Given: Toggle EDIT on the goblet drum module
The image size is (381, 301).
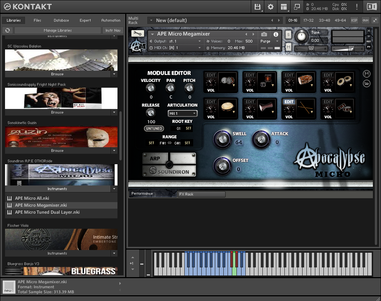Looking at the screenshot, I should pyautogui.click(x=250, y=102).
